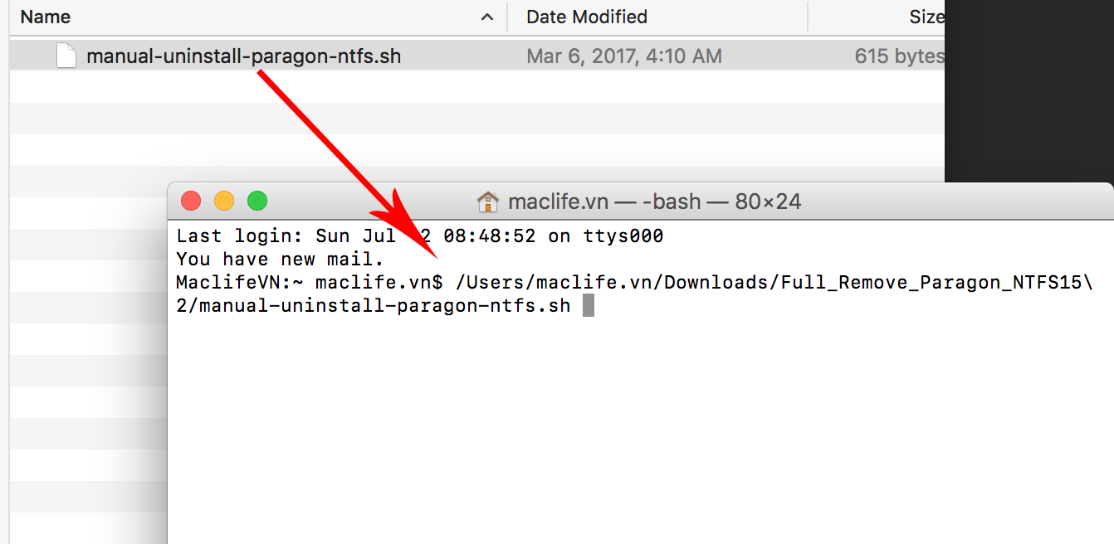The height and width of the screenshot is (544, 1114).
Task: Click divider between Name and Date Modified
Action: coord(507,17)
